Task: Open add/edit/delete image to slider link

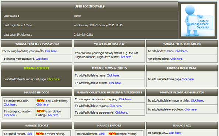Action: coord(197,100)
